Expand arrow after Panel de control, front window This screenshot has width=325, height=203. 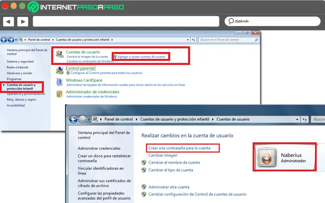tap(136, 119)
